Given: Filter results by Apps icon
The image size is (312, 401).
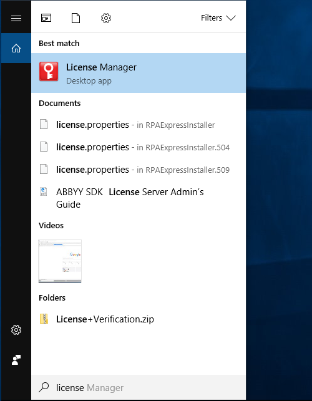Looking at the screenshot, I should click(x=46, y=18).
